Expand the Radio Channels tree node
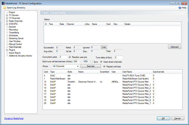This screenshot has width=189, height=125. [x=7, y=21]
